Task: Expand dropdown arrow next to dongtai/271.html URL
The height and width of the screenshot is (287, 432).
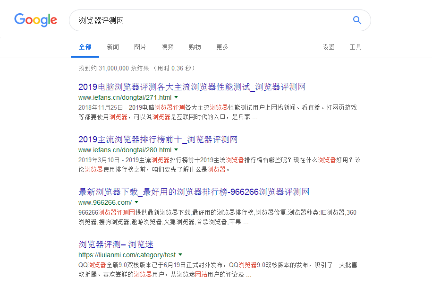Action: tap(176, 97)
